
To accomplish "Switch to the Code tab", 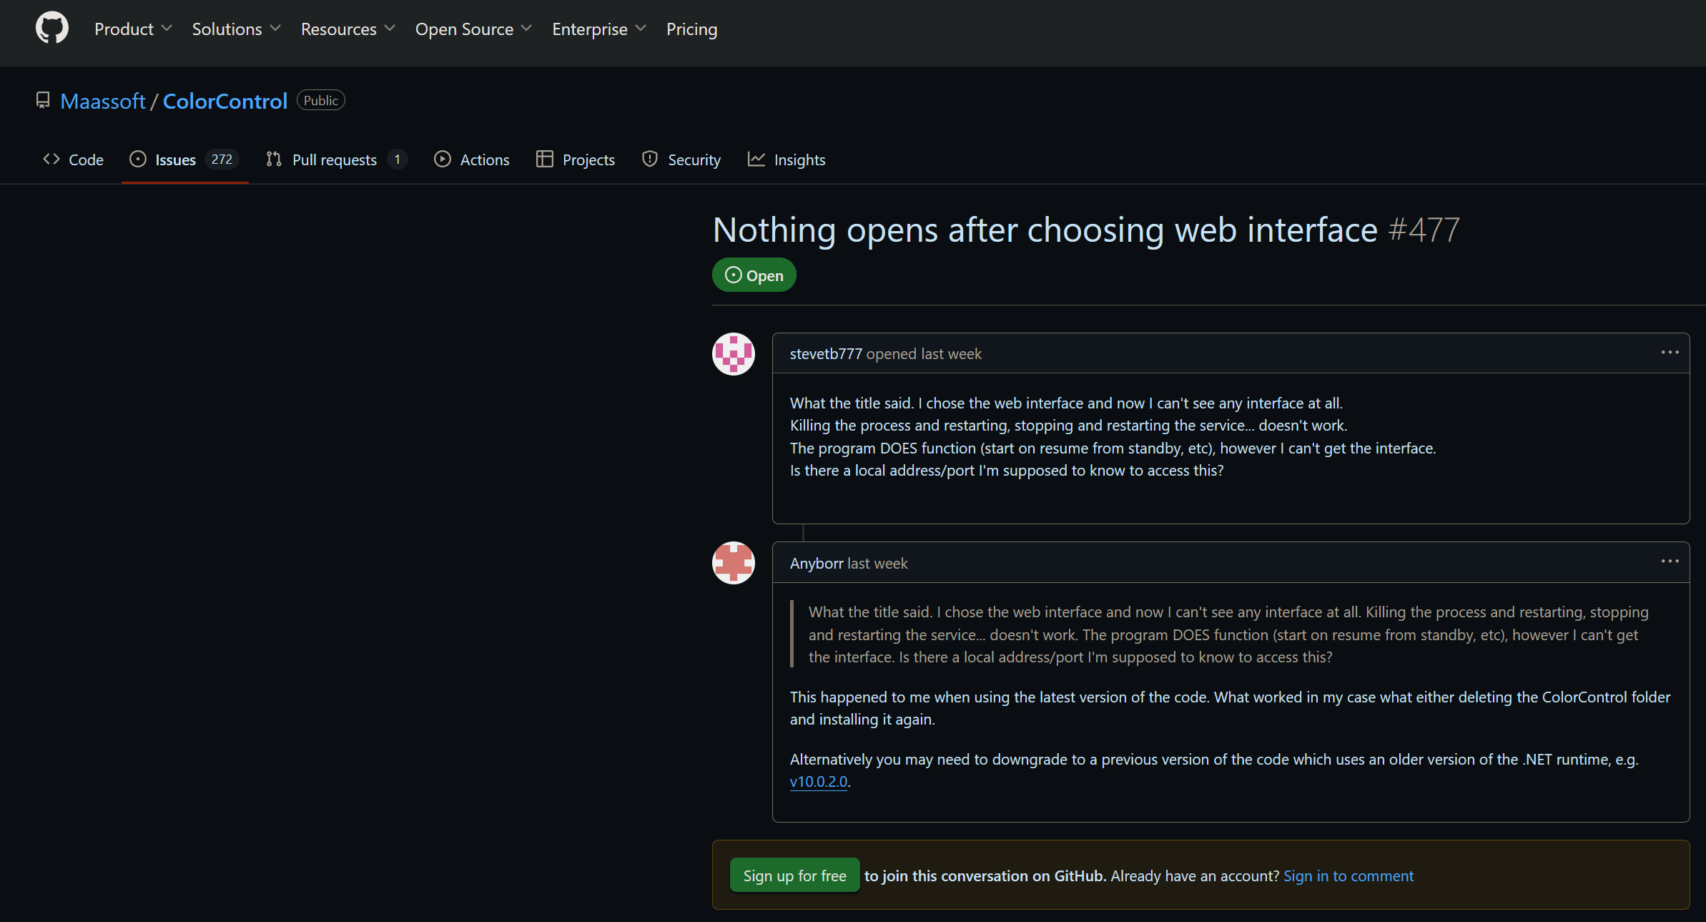I will click(73, 160).
